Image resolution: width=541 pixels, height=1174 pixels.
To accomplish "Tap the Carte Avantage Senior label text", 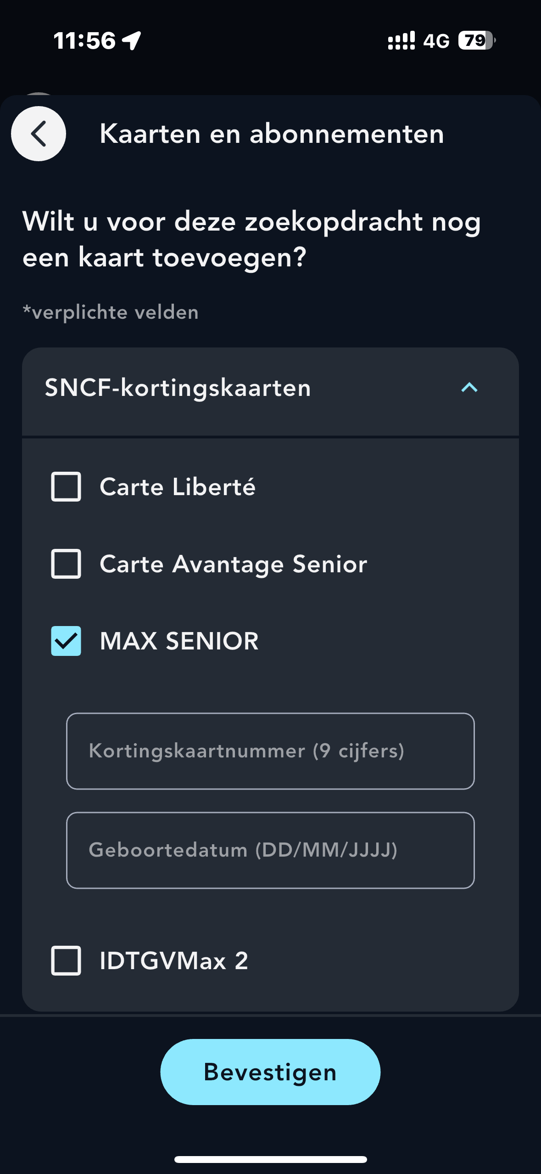I will 233,564.
